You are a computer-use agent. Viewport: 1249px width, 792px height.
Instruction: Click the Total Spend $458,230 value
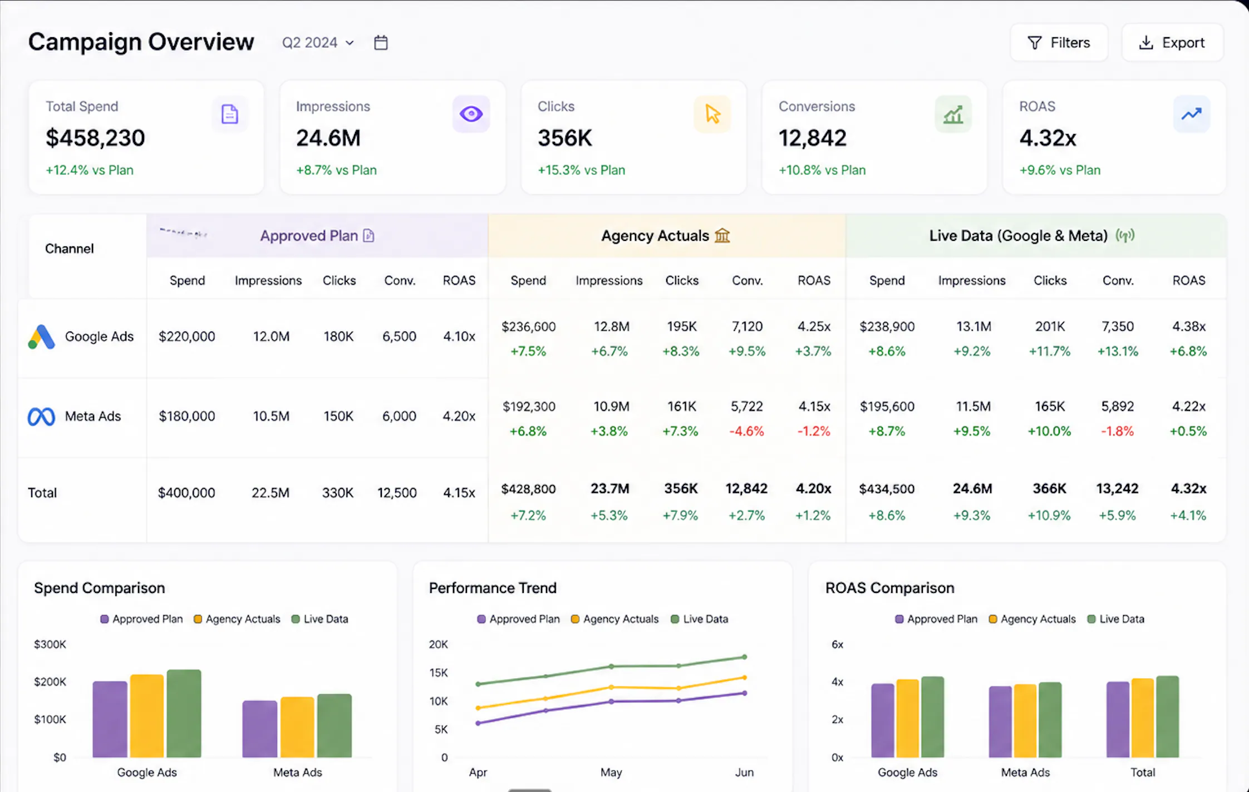click(x=95, y=138)
